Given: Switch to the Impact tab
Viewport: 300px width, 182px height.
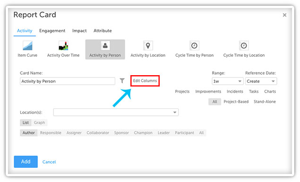Looking at the screenshot, I should [79, 31].
